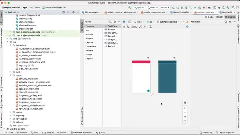Open the Component Tree side panel
Image resolution: width=240 pixels, height=135 pixels.
(x=82, y=116)
